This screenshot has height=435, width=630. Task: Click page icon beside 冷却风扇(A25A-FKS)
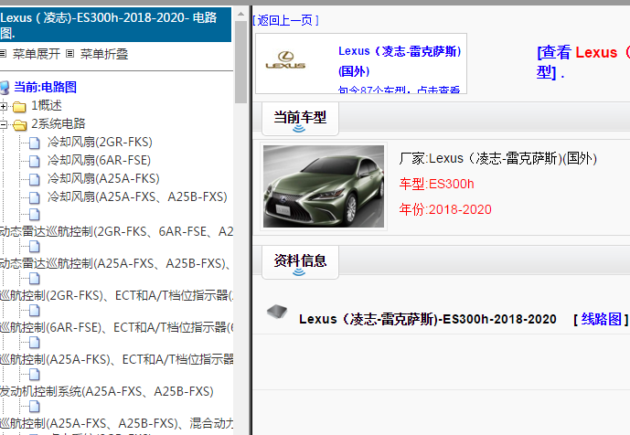tap(35, 179)
